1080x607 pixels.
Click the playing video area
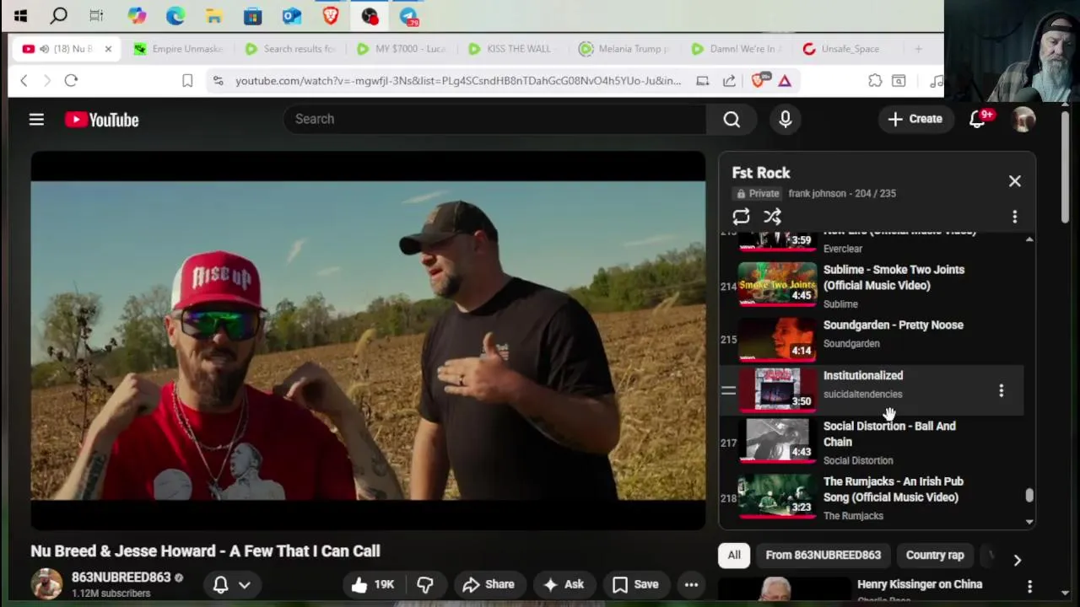point(368,341)
